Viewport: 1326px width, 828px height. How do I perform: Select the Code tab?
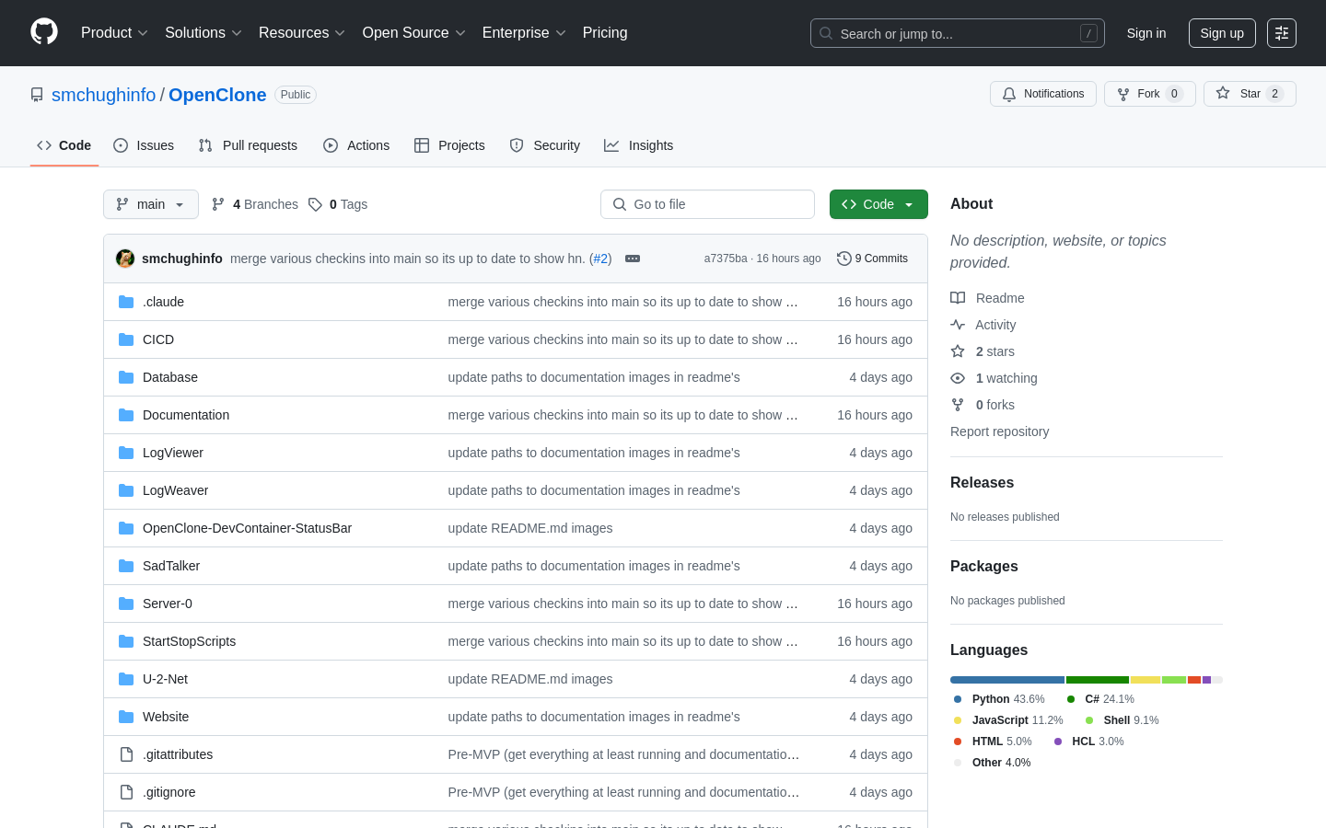(64, 145)
